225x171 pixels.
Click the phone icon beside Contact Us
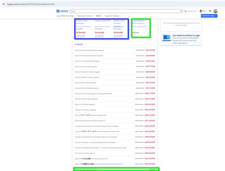pos(186,11)
